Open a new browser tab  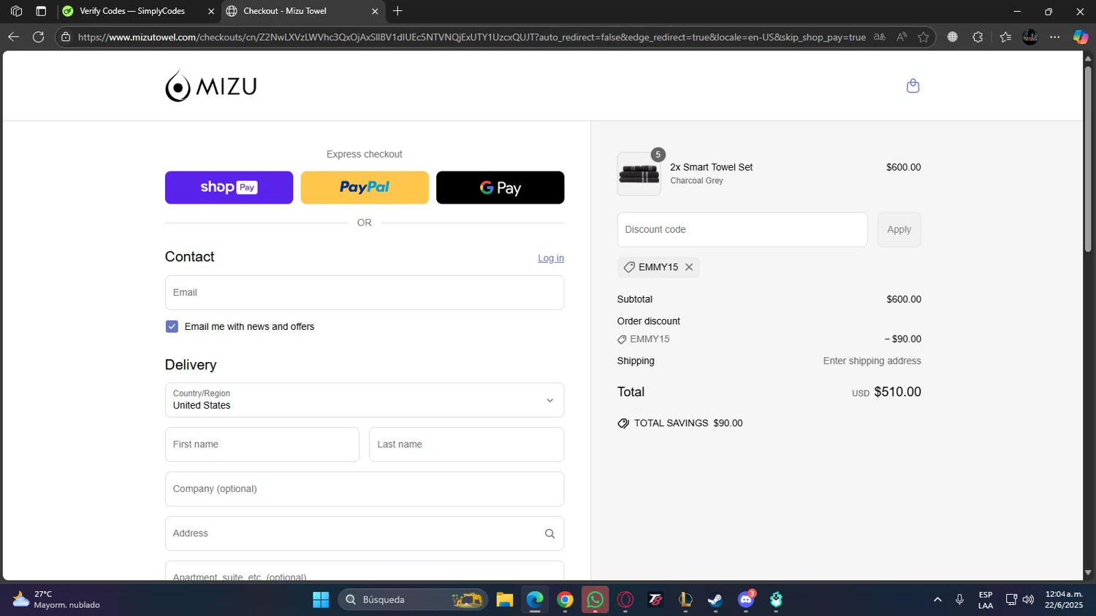[x=397, y=11]
